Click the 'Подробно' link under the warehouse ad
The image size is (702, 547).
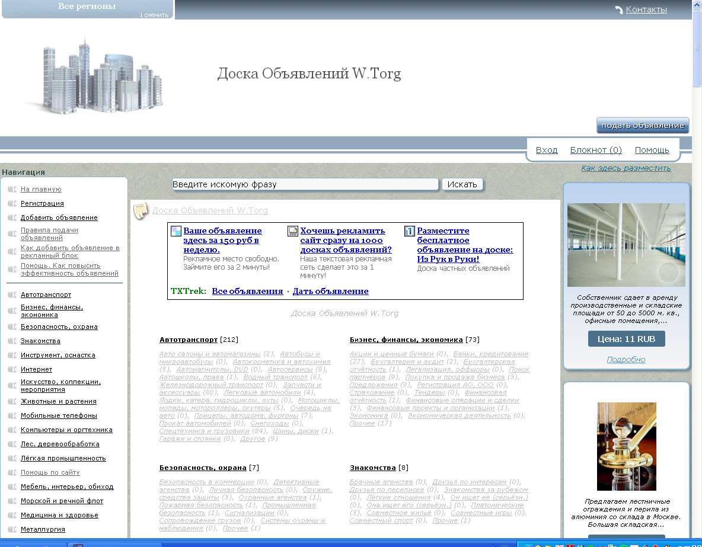[x=626, y=359]
